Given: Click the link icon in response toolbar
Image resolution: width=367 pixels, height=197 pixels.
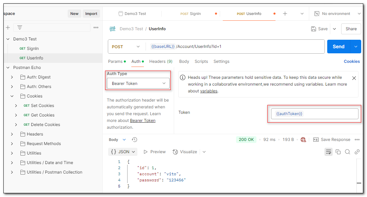Looking at the screenshot, I should pos(357,152).
